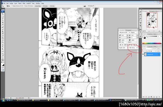Open collapsed Paragraph panel icon in dock
The height and width of the screenshot is (107, 163).
(x=140, y=32)
